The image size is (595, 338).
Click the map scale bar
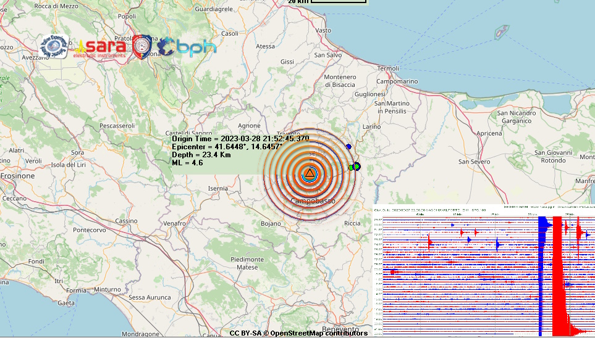[338, 2]
